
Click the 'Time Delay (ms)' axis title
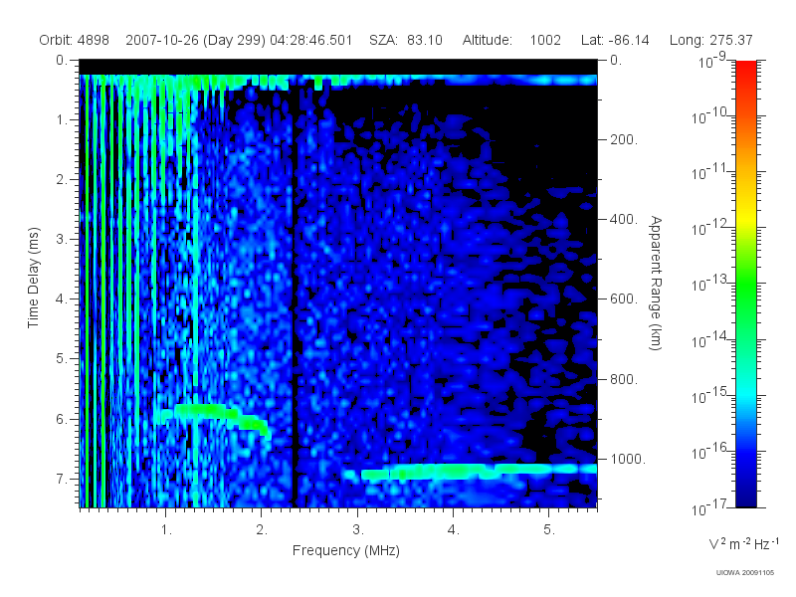(33, 278)
